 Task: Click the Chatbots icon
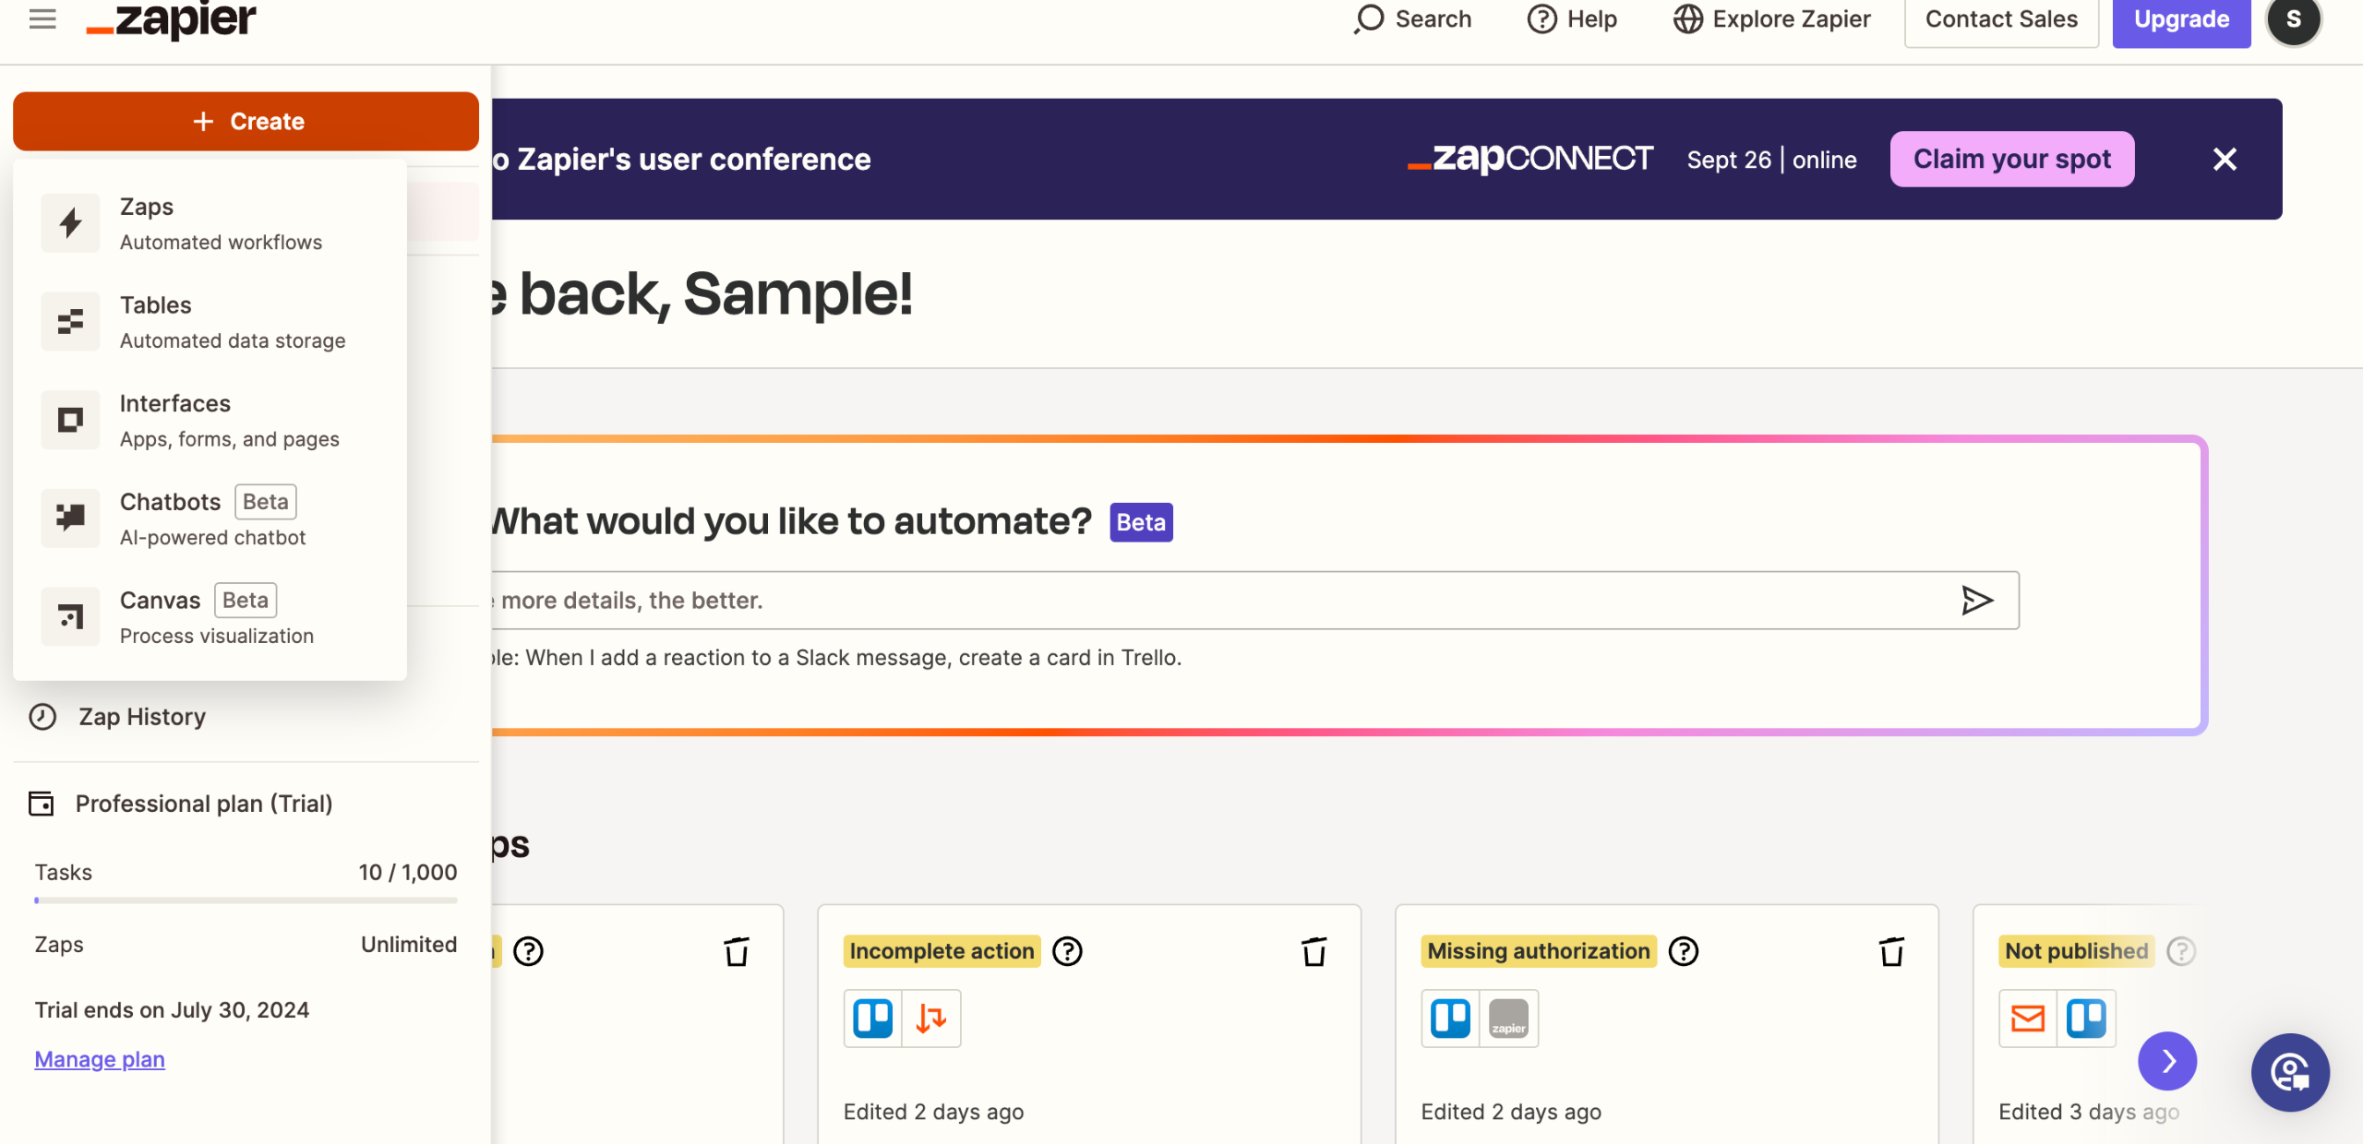pyautogui.click(x=70, y=518)
